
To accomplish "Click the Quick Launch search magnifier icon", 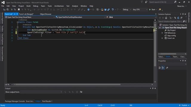I will 175,2.
